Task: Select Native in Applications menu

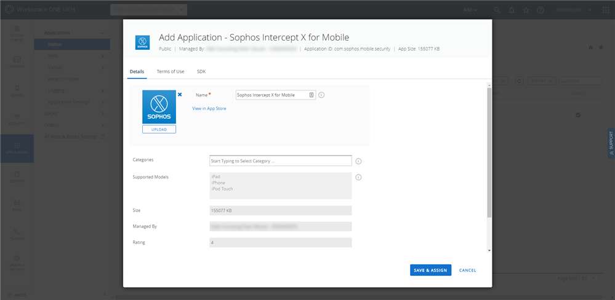Action: tap(72, 44)
